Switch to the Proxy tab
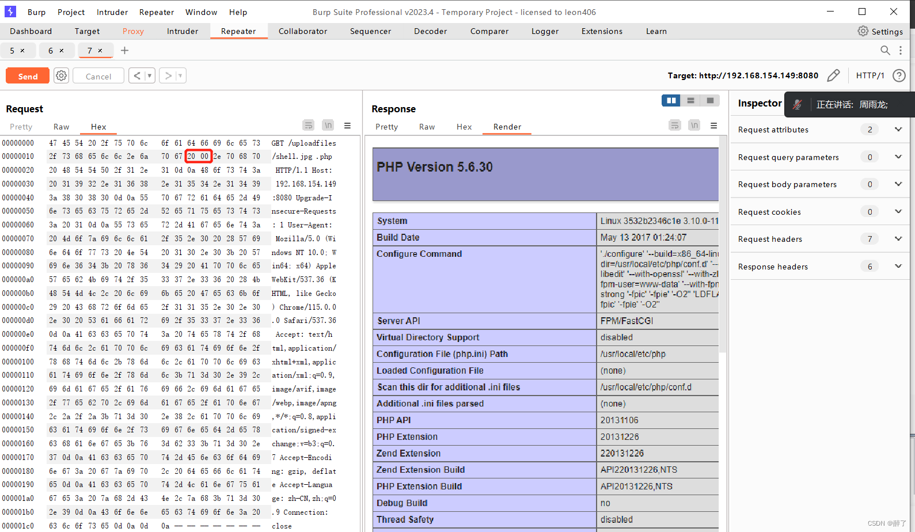This screenshot has width=915, height=532. 133,31
